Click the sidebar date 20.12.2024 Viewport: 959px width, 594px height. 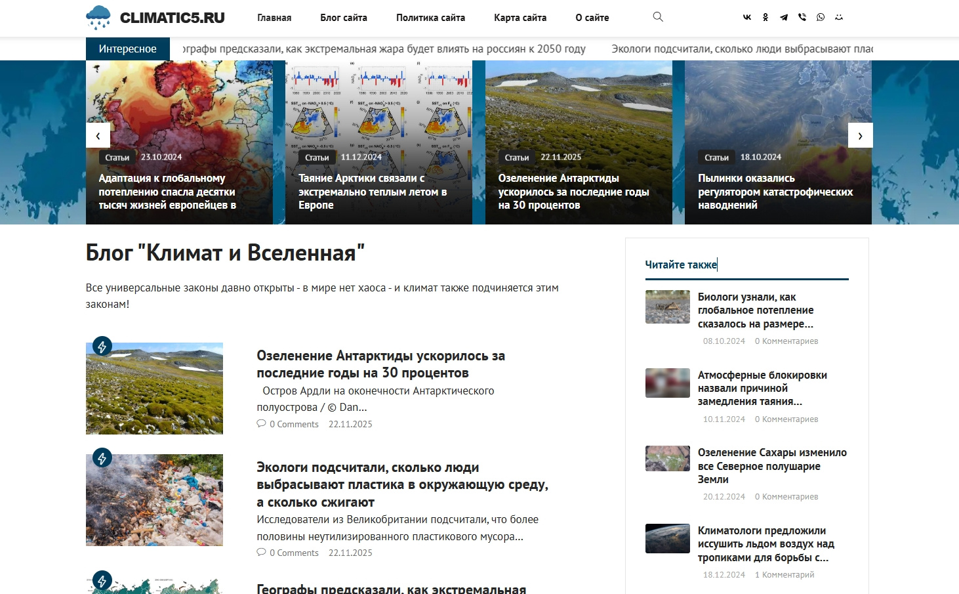pyautogui.click(x=724, y=497)
